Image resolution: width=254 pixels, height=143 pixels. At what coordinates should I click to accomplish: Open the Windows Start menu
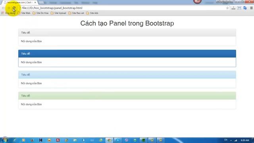pos(5,140)
